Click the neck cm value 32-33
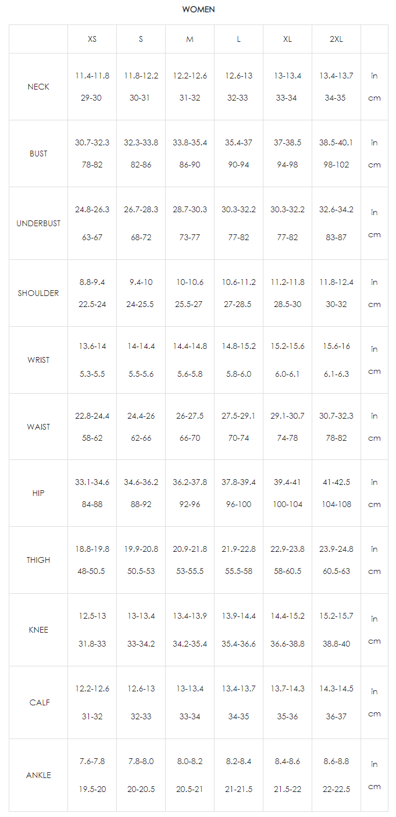 click(238, 98)
